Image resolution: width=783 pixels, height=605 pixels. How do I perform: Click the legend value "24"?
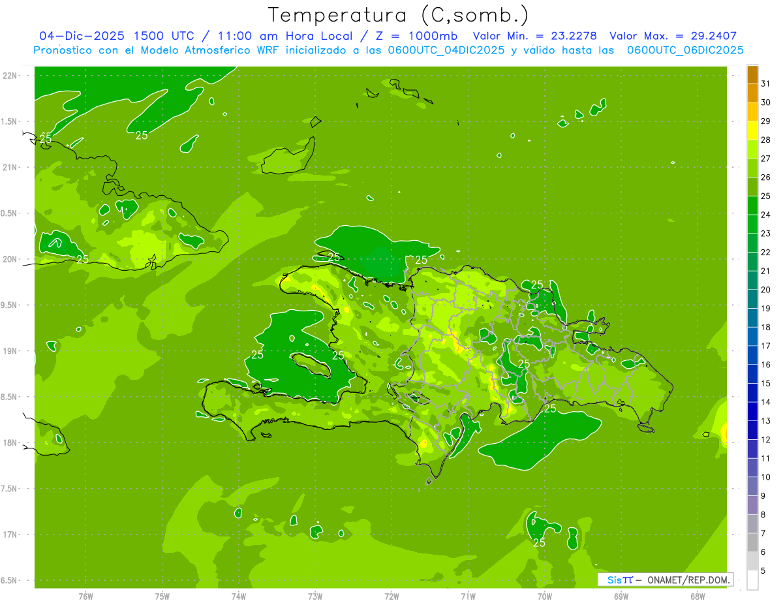coord(766,215)
